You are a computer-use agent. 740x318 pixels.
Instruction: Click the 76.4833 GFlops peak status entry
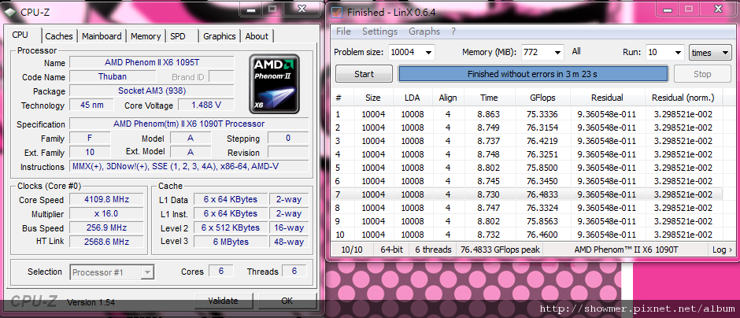[x=500, y=250]
